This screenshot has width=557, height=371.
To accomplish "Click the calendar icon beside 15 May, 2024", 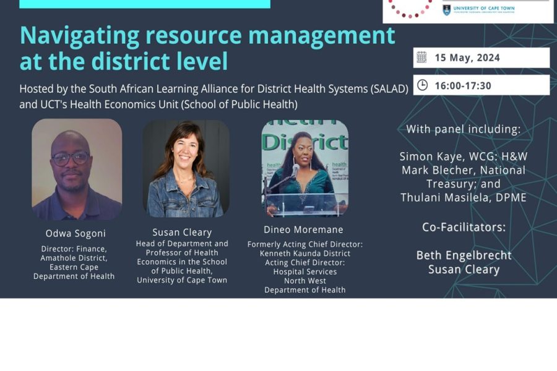I will point(421,57).
